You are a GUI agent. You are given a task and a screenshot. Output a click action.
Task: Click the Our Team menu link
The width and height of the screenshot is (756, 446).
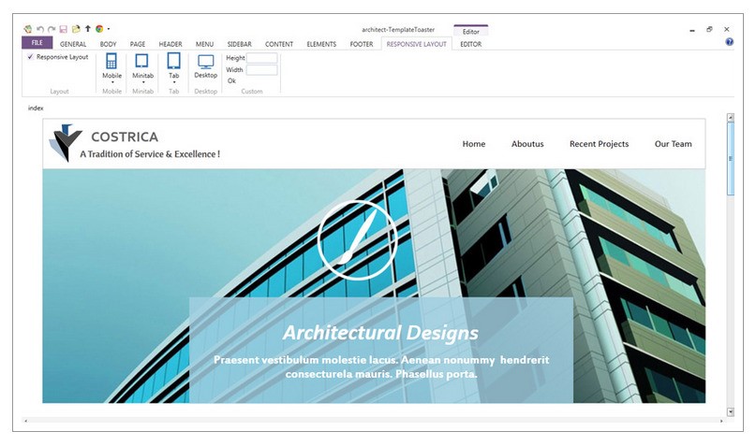(673, 144)
